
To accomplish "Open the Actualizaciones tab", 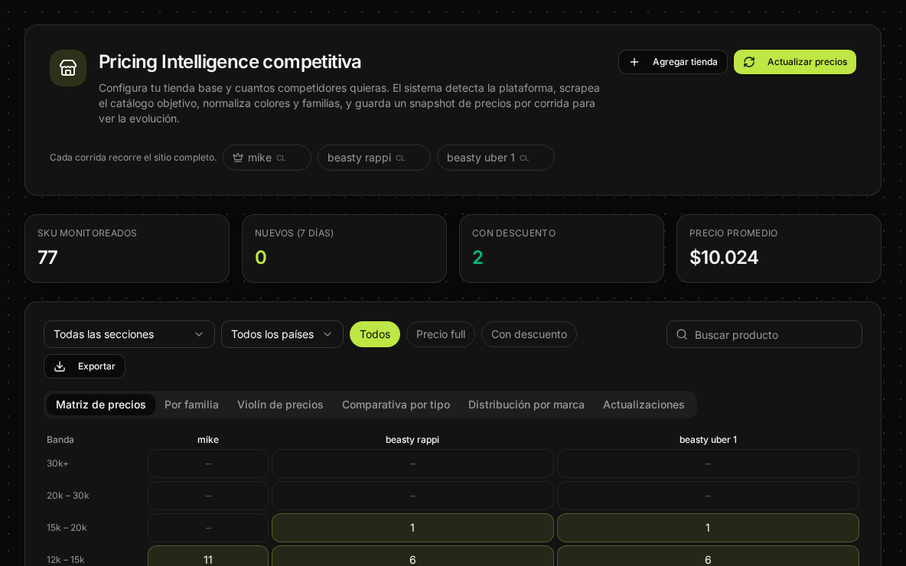I will (x=643, y=405).
